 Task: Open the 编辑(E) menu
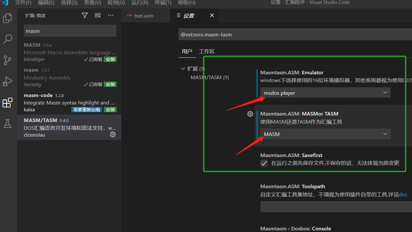(46, 3)
